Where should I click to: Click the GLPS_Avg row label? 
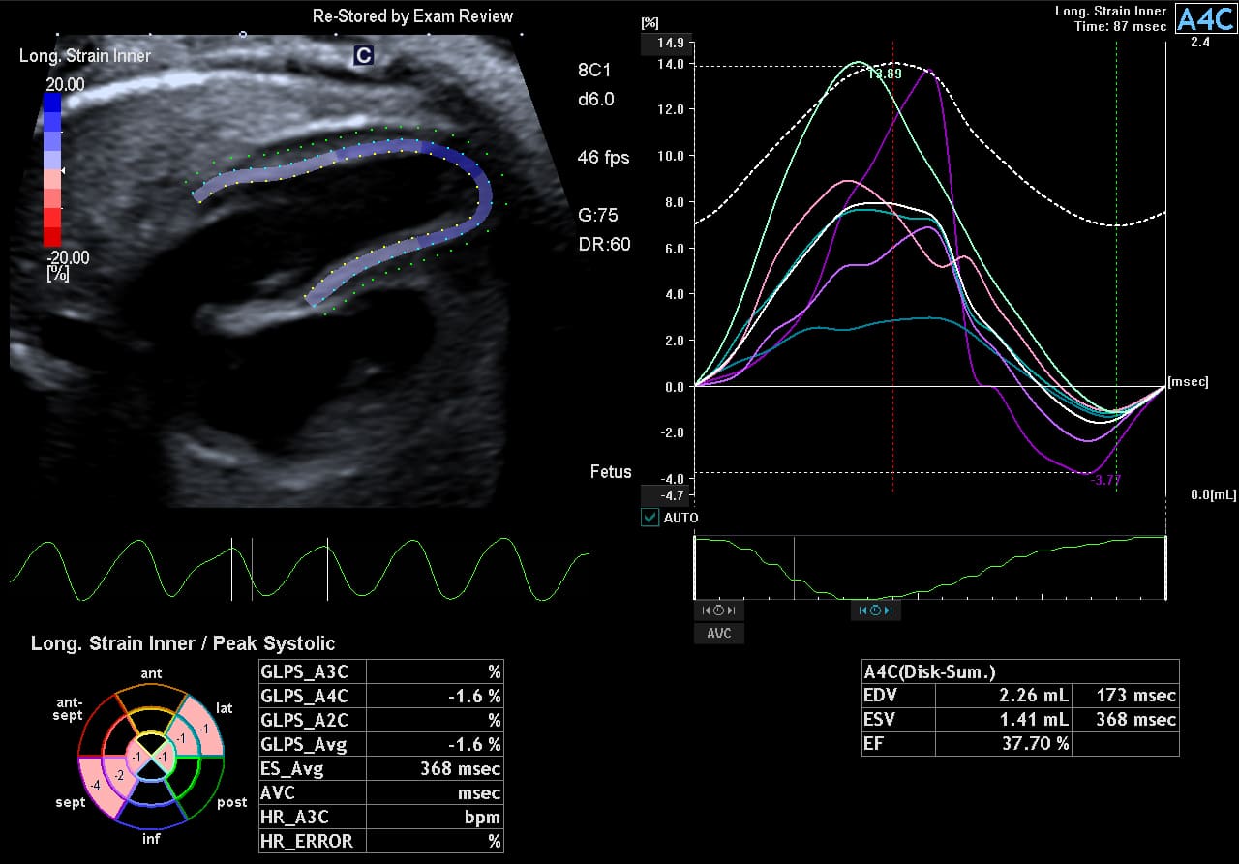click(312, 744)
